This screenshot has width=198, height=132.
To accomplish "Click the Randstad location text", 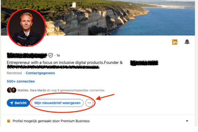I will tap(14, 73).
